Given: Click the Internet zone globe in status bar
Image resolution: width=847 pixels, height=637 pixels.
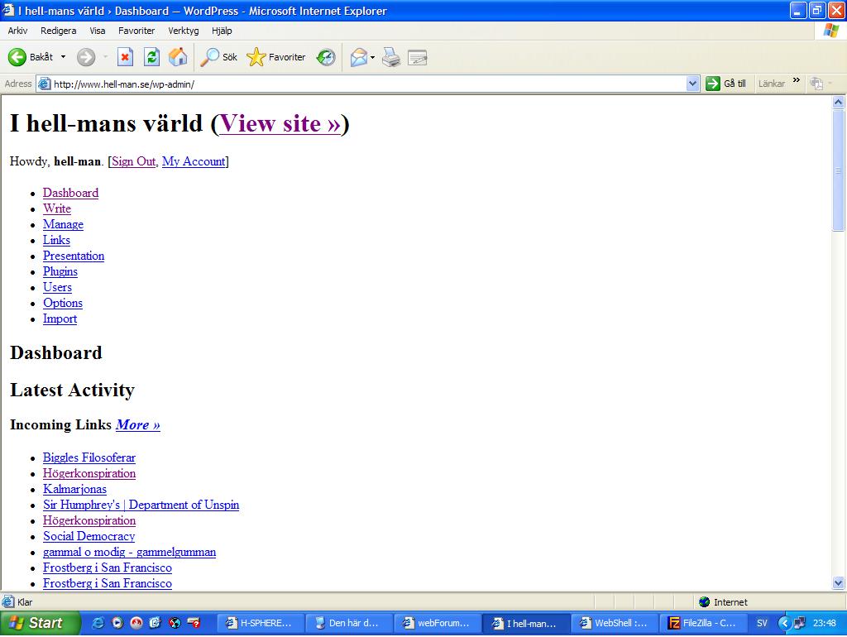Looking at the screenshot, I should coord(704,602).
